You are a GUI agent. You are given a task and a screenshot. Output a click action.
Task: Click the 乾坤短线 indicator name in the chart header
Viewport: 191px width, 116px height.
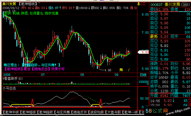[27, 4]
